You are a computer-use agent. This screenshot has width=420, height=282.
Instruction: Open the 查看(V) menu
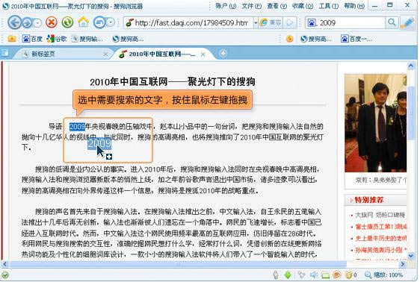277,6
